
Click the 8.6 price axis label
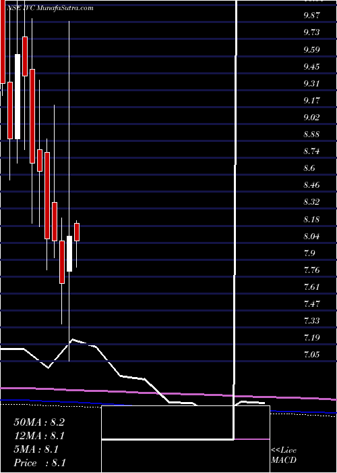[309, 168]
